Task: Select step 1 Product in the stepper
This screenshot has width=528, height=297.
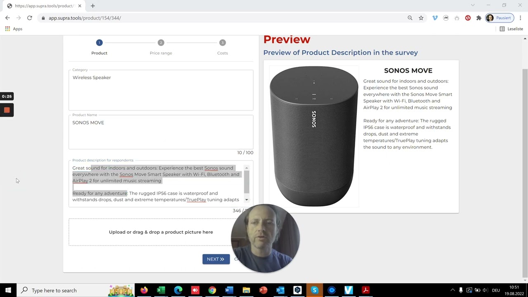Action: pos(99,47)
